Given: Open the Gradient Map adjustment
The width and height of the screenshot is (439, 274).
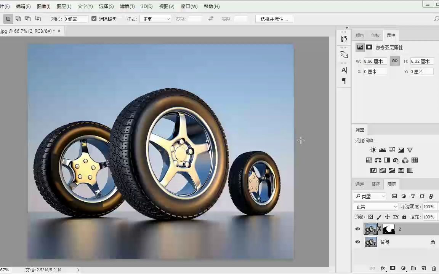Looking at the screenshot, I should point(401,170).
